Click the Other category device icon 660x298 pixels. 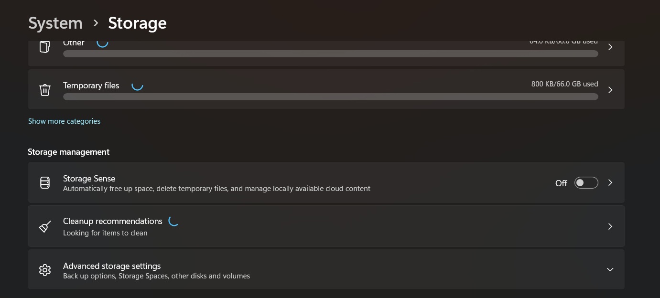pyautogui.click(x=44, y=46)
